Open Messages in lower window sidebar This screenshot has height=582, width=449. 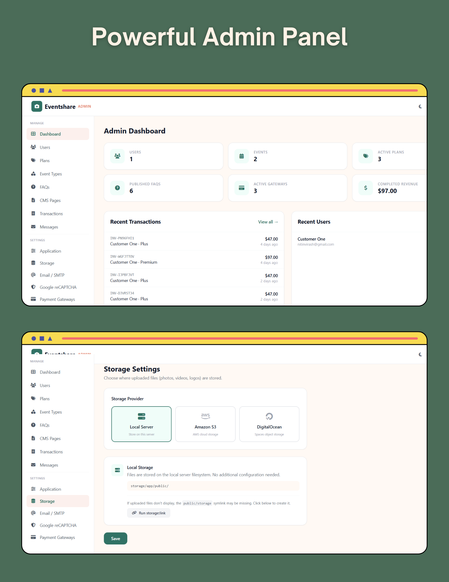(58, 465)
